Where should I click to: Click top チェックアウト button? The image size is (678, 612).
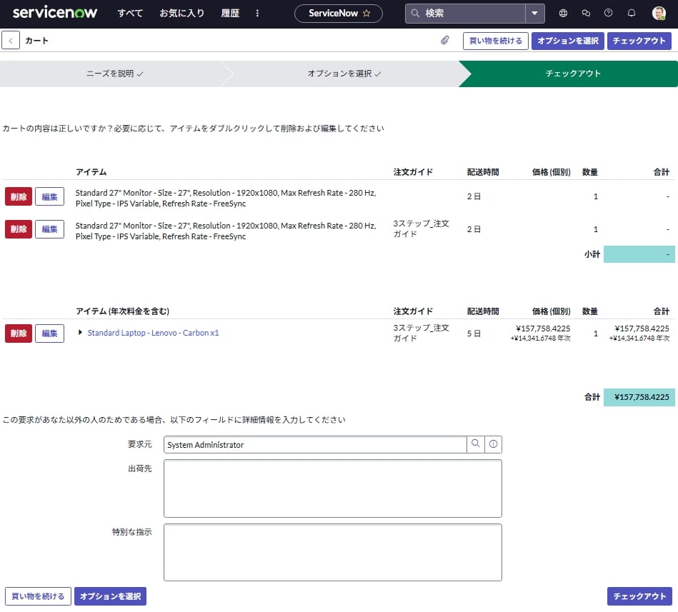[639, 41]
